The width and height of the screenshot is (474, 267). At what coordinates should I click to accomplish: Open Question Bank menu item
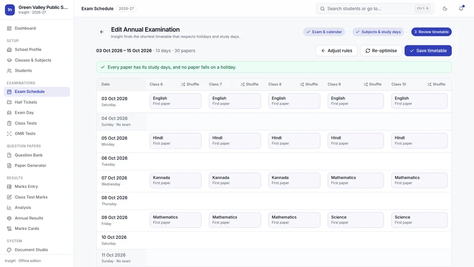pyautogui.click(x=37, y=155)
